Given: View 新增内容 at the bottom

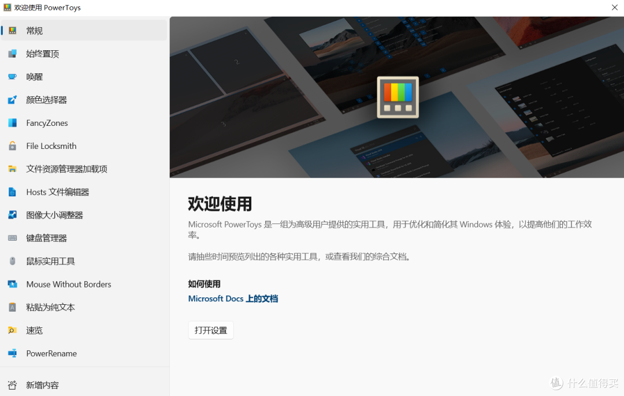Looking at the screenshot, I should pyautogui.click(x=43, y=385).
